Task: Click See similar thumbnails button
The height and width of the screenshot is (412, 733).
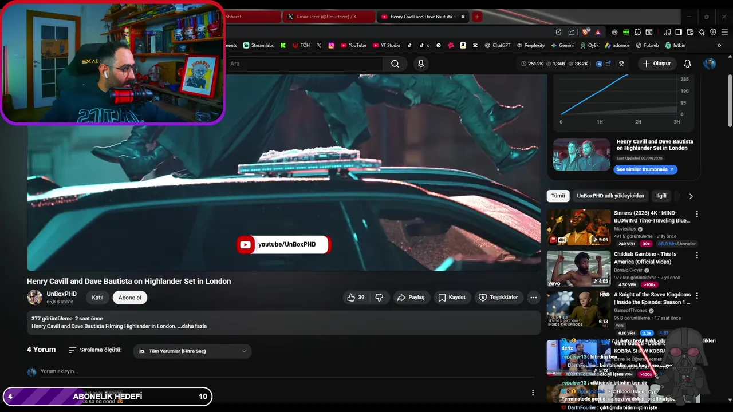Action: pos(645,169)
